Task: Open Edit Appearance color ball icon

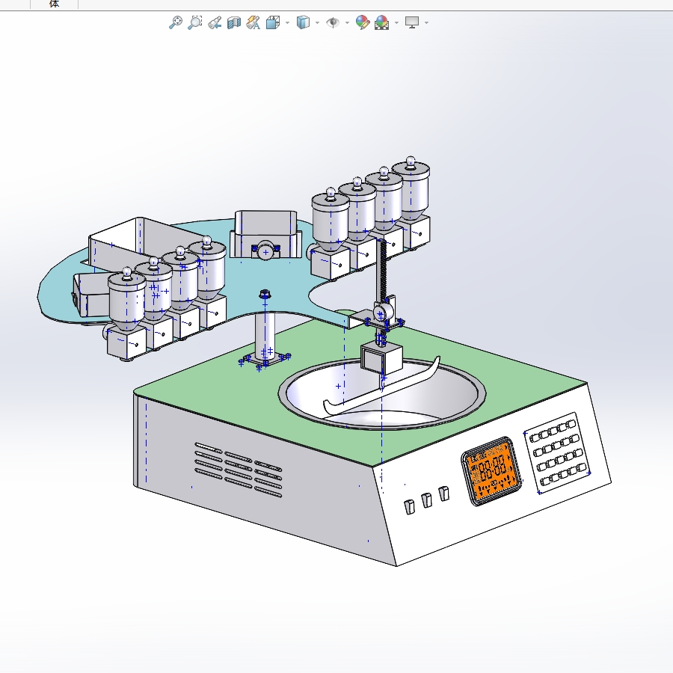Action: [362, 22]
